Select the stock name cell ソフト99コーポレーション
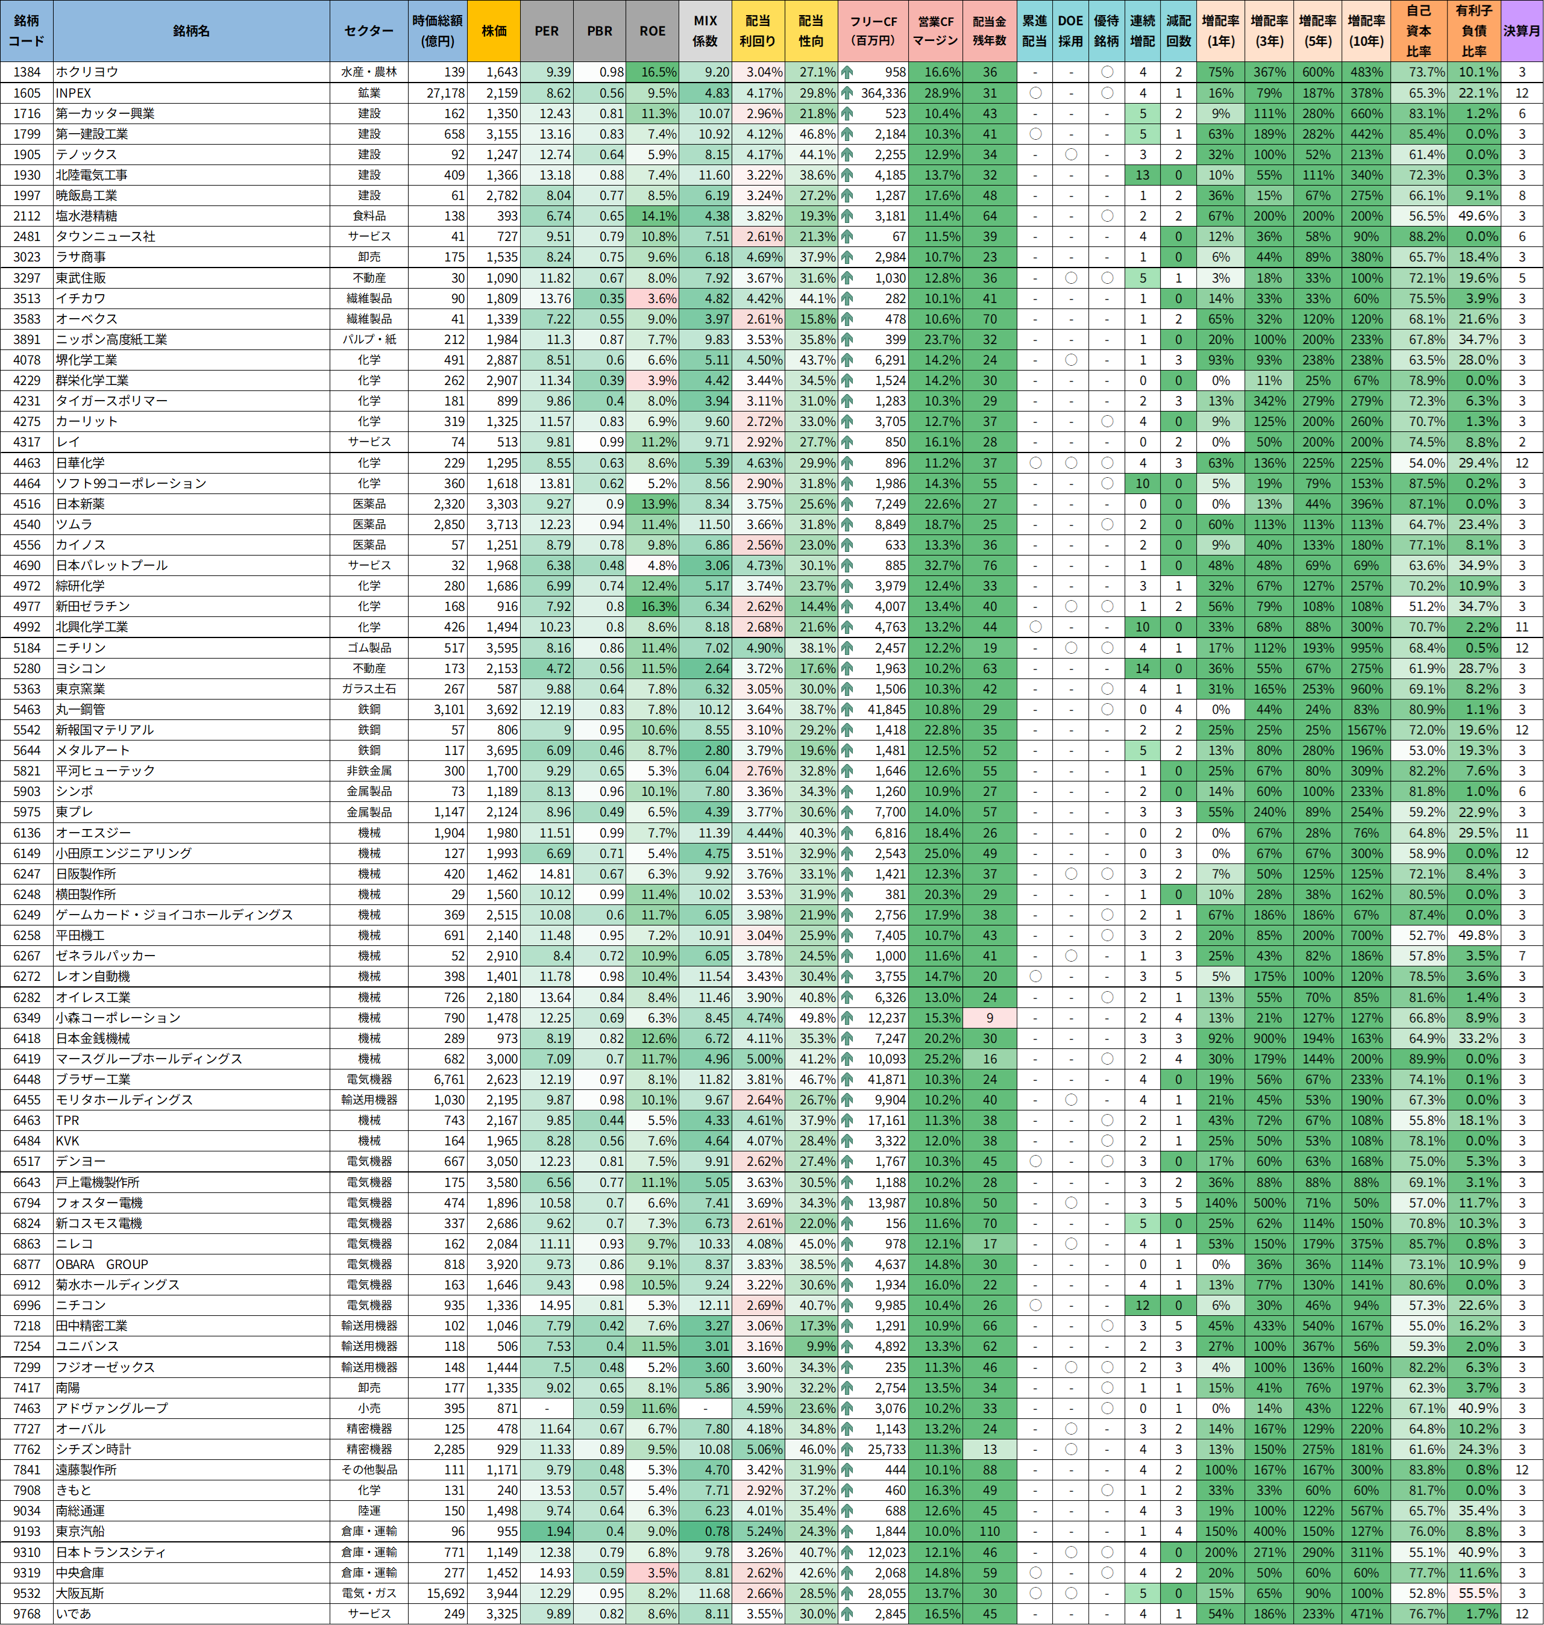 [x=191, y=483]
